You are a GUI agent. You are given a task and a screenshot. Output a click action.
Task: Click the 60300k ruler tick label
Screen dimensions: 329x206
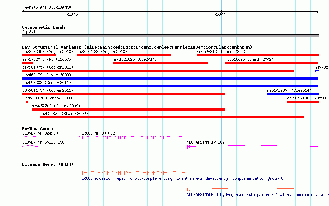[221, 15]
